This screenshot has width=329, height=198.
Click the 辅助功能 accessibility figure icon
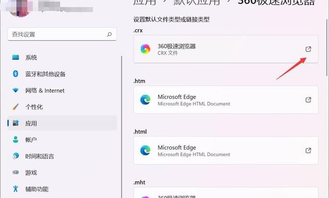16,189
